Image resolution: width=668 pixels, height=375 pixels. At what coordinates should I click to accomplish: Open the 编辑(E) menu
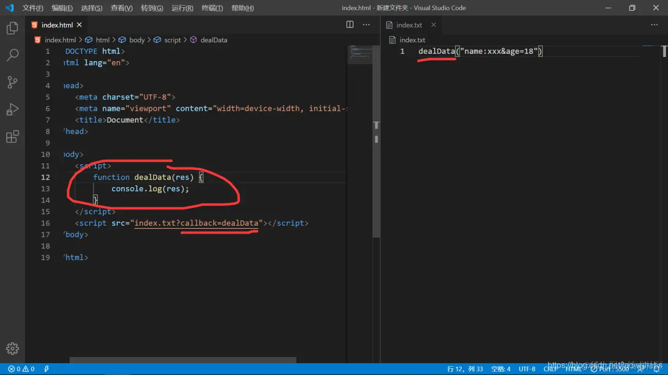(x=62, y=8)
